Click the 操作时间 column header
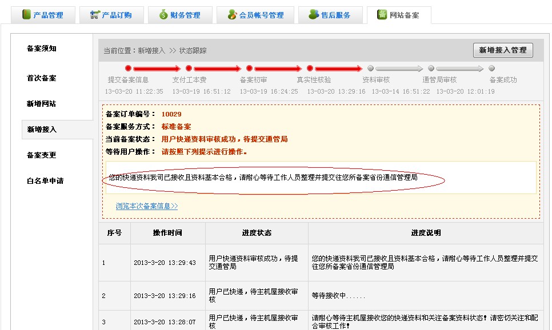The width and height of the screenshot is (552, 330). [167, 233]
